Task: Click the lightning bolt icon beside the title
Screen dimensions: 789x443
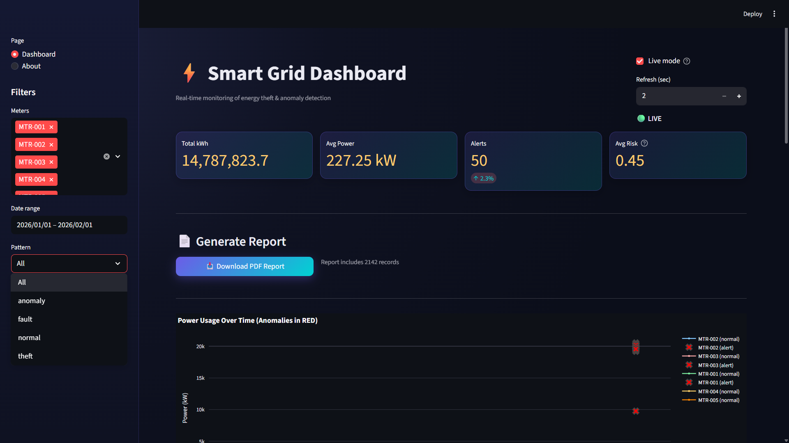Action: pos(189,73)
